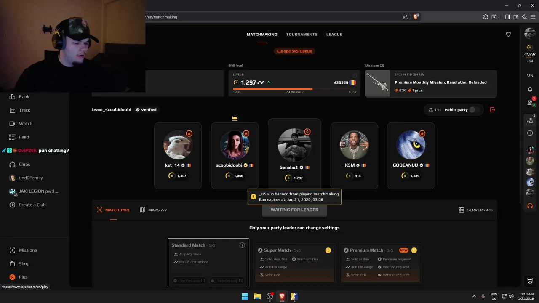Viewport: 539px width, 303px height.
Task: Open the Premium Monthly Mission card
Action: click(x=431, y=83)
